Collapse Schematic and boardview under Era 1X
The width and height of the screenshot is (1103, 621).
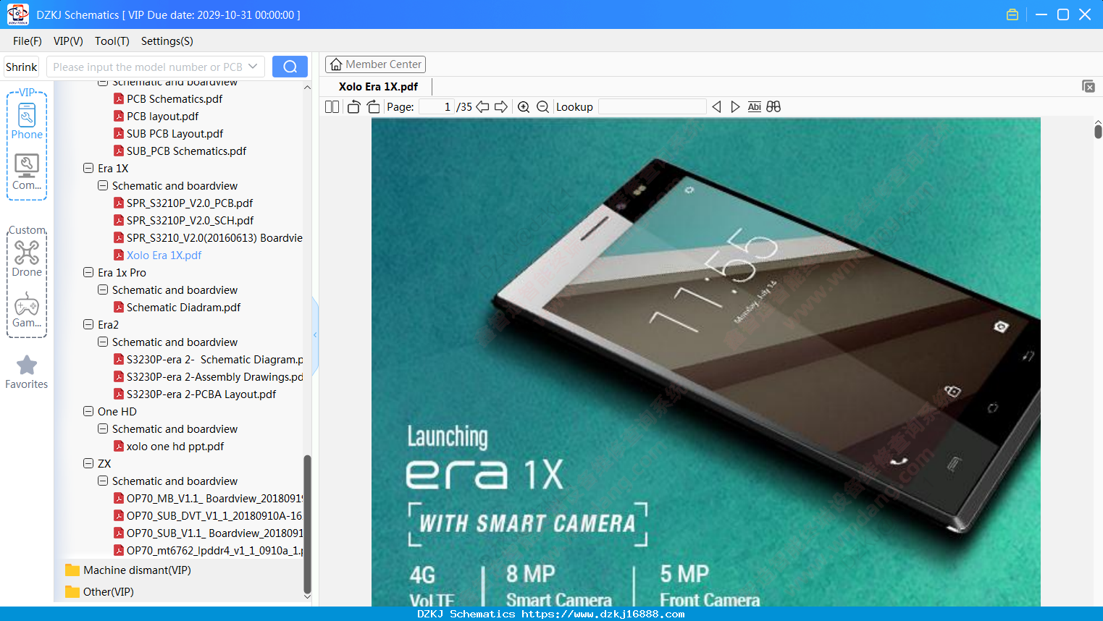(103, 186)
